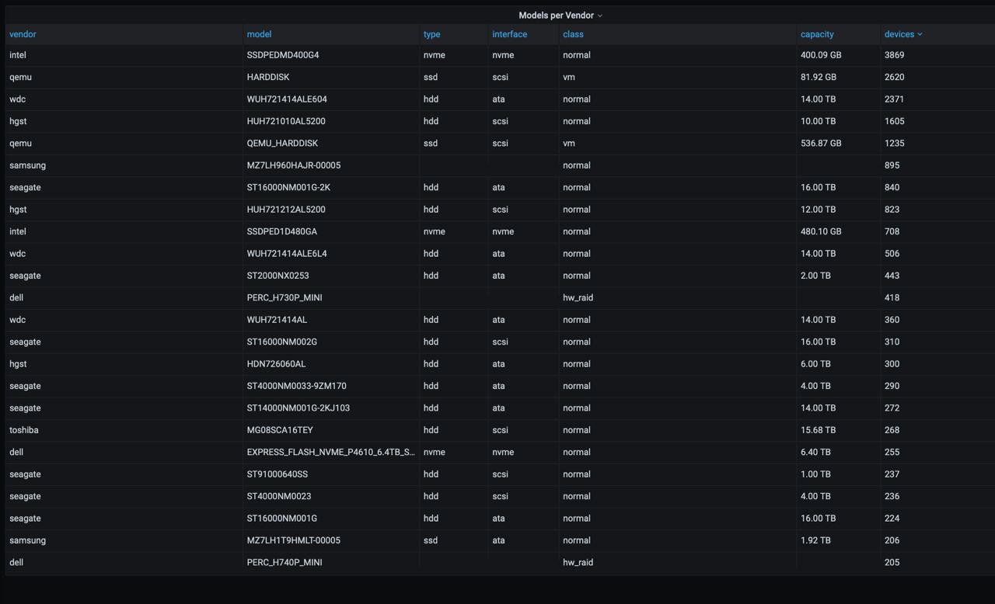Sort table by interface column header
The image size is (995, 604).
coord(510,34)
